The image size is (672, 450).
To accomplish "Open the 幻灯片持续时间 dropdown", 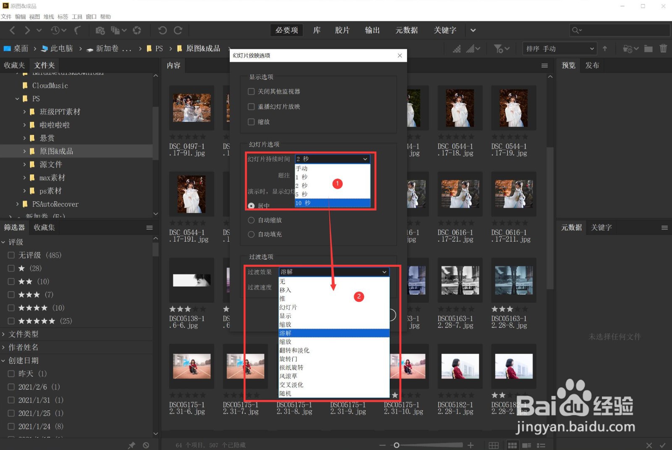I will tap(332, 159).
